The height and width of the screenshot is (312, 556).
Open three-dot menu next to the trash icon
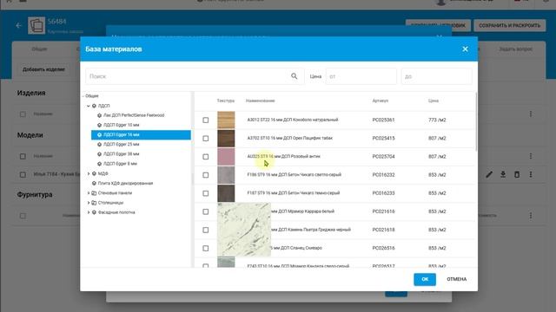[531, 174]
